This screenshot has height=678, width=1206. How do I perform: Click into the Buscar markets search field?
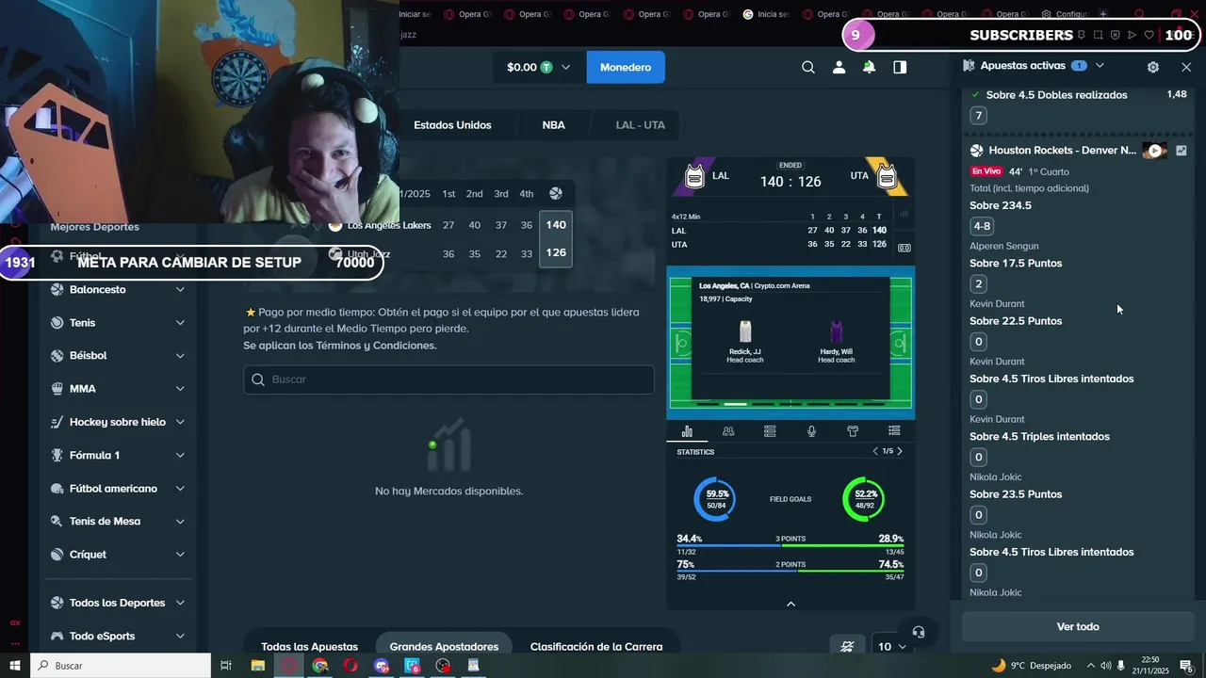click(x=448, y=379)
